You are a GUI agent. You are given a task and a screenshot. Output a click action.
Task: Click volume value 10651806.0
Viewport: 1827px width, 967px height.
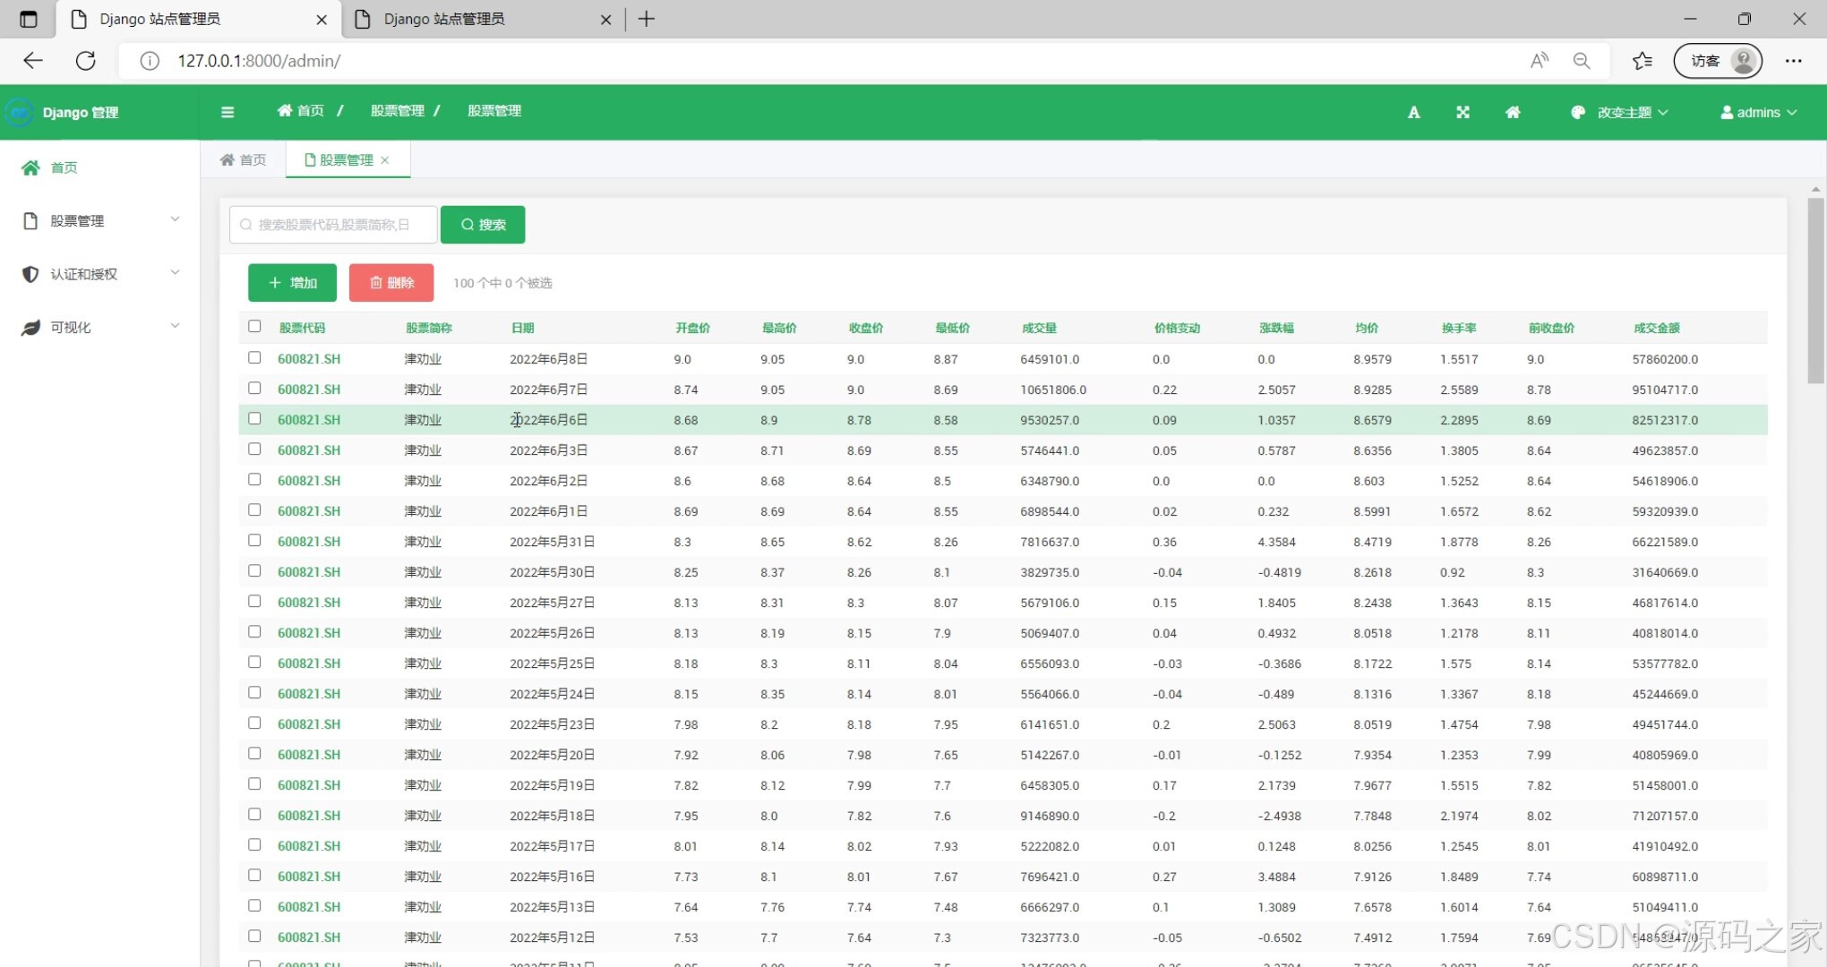(x=1053, y=389)
